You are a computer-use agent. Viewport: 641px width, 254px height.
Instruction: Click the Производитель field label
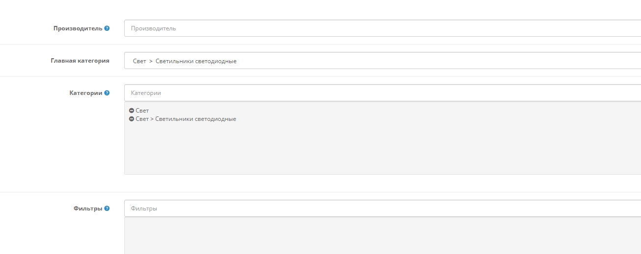click(78, 28)
